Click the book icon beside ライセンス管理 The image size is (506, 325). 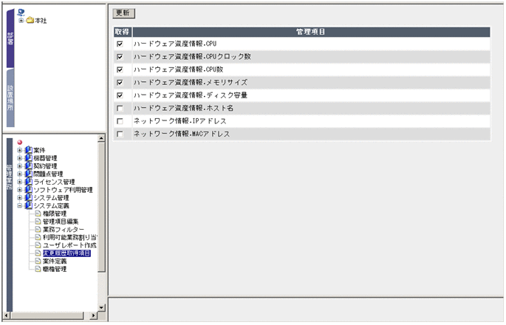[28, 182]
